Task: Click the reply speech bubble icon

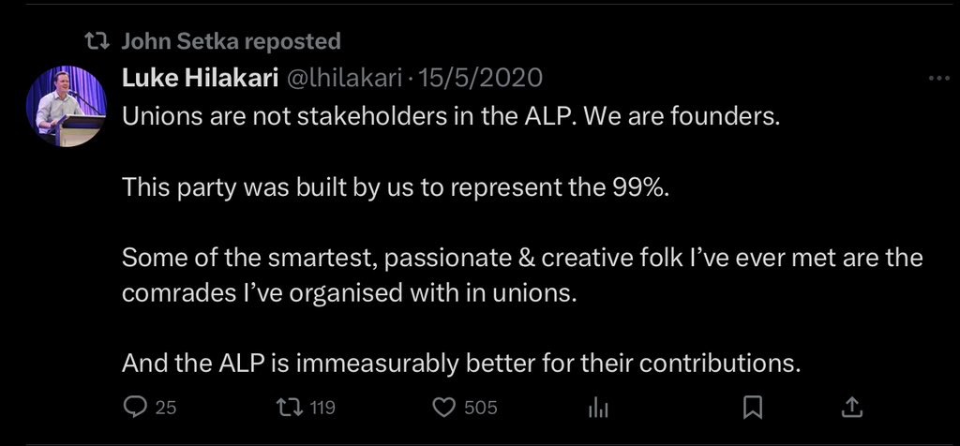Action: 135,408
